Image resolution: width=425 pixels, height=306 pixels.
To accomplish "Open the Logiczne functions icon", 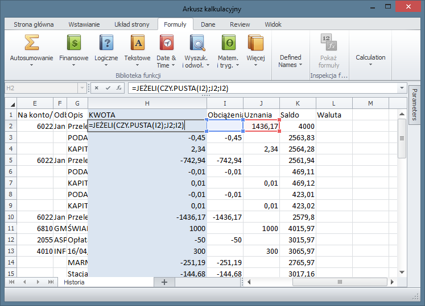I will 106,43.
